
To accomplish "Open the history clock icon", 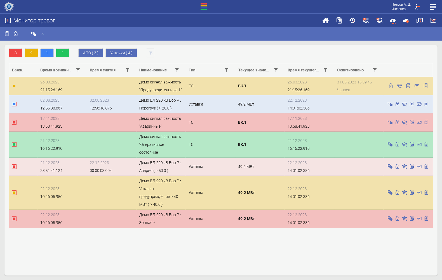I will pyautogui.click(x=352, y=20).
